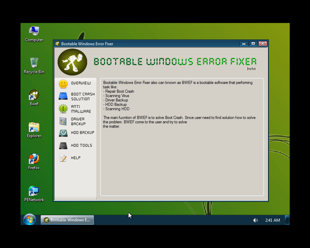Open the HDD Backup clock drive icon
The image size is (310, 248).
click(63, 133)
